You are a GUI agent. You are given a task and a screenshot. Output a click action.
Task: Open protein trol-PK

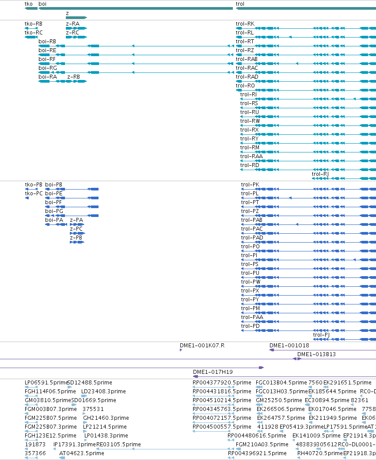pos(250,185)
